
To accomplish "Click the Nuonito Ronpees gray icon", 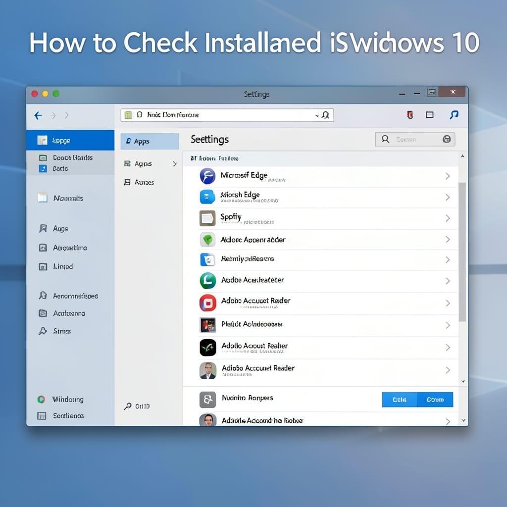I will (207, 400).
